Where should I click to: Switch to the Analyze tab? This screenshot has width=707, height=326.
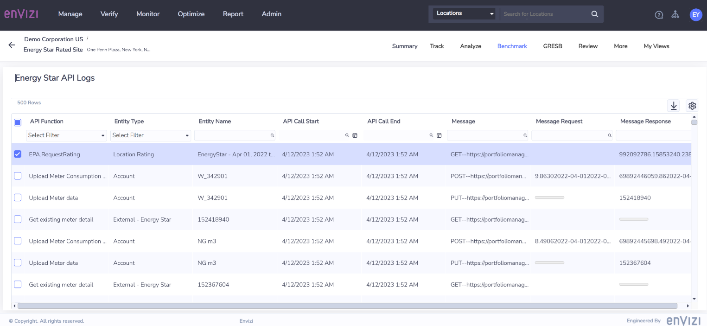[x=471, y=46]
